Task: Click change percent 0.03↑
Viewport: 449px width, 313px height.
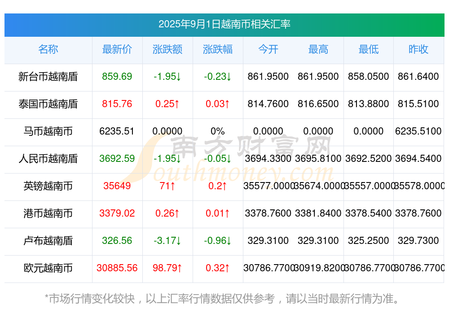Action: click(x=218, y=104)
